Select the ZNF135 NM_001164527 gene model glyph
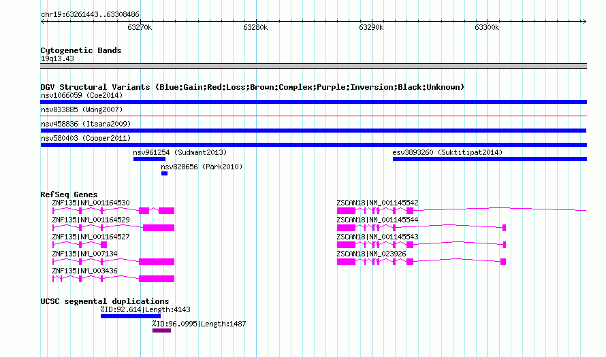Image resolution: width=606 pixels, height=357 pixels. (80, 245)
